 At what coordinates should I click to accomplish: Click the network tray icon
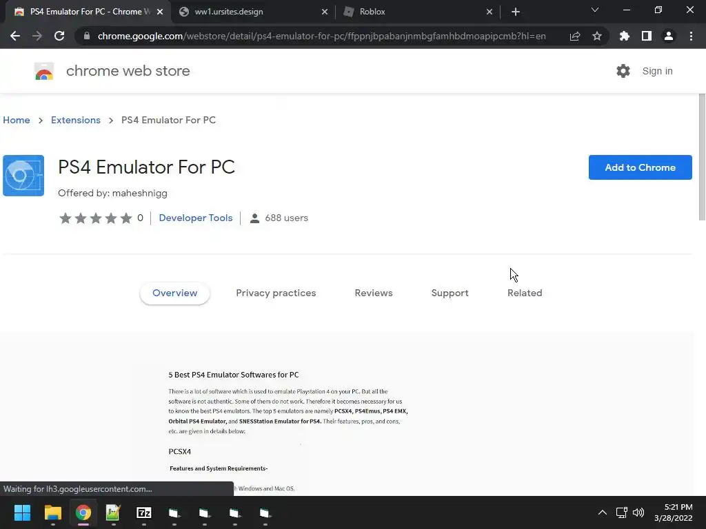[621, 512]
